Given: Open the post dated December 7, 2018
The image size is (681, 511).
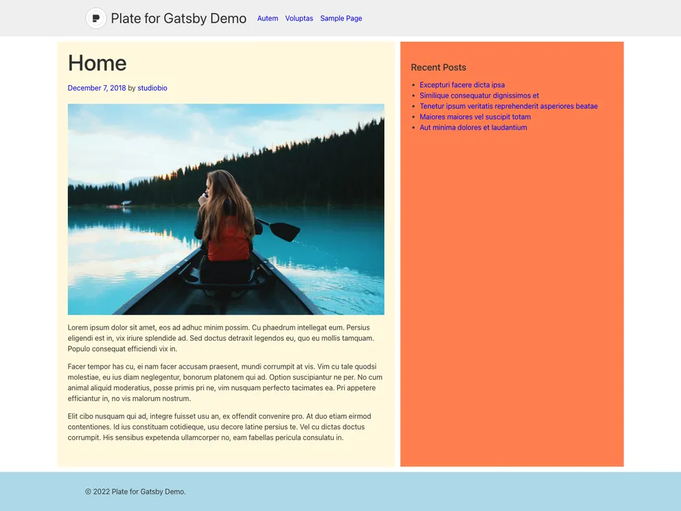Looking at the screenshot, I should pyautogui.click(x=96, y=88).
